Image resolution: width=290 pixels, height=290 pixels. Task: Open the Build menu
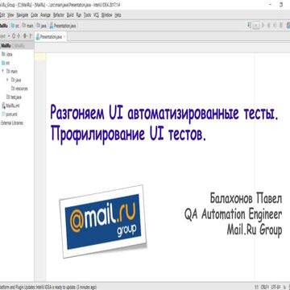point(70,15)
